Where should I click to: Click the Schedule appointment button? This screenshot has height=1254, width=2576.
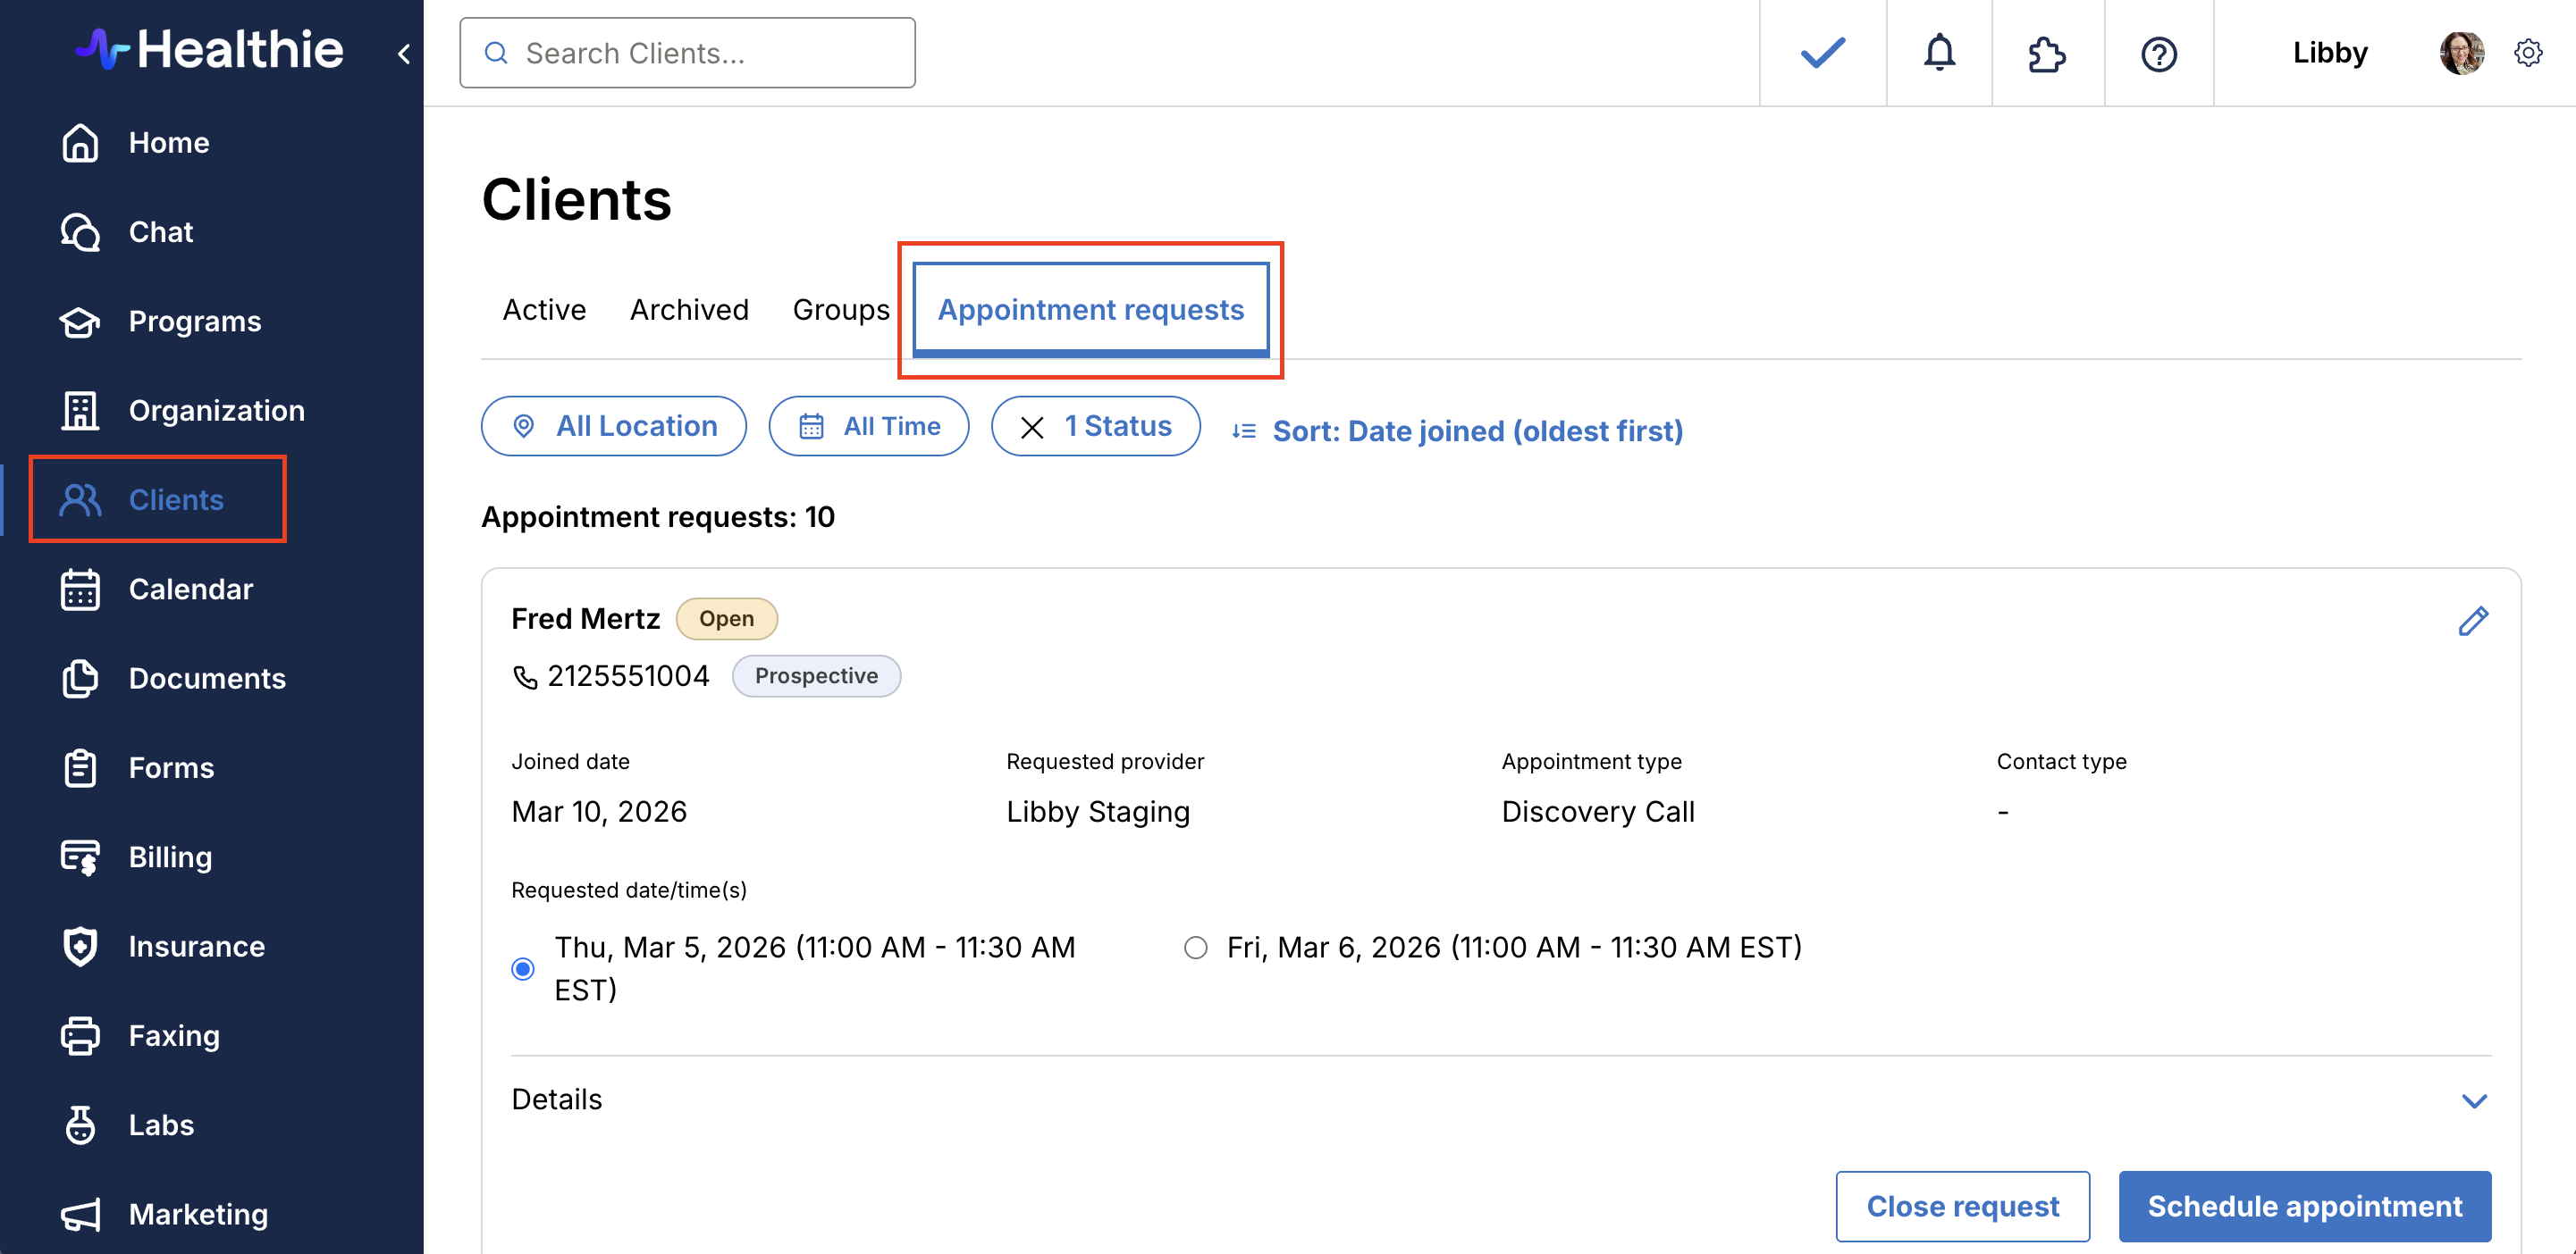tap(2304, 1205)
